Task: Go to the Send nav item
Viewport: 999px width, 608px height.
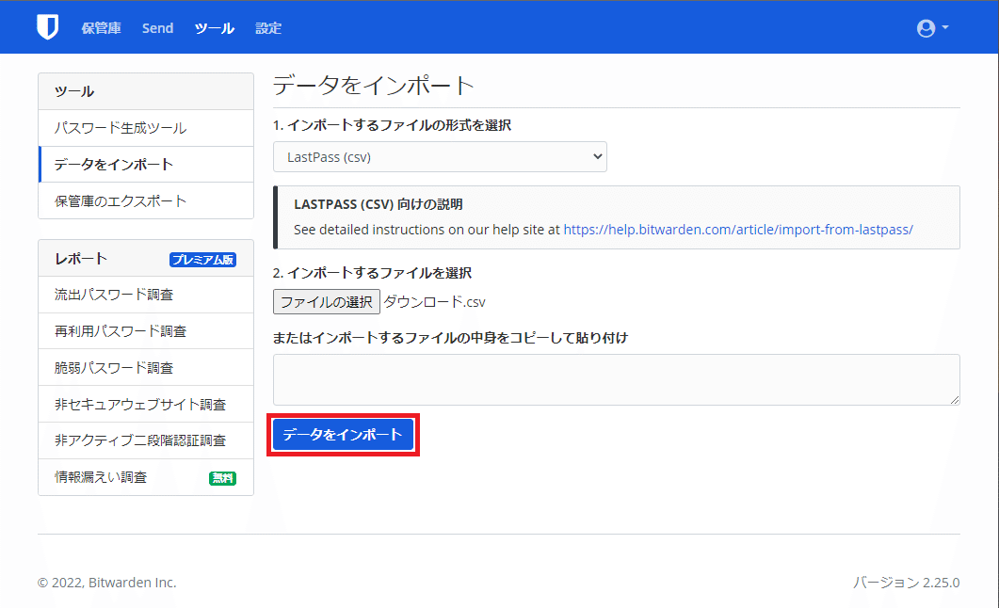Action: [157, 28]
